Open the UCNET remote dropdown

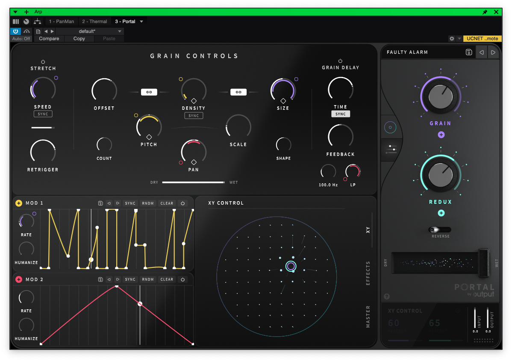click(482, 38)
